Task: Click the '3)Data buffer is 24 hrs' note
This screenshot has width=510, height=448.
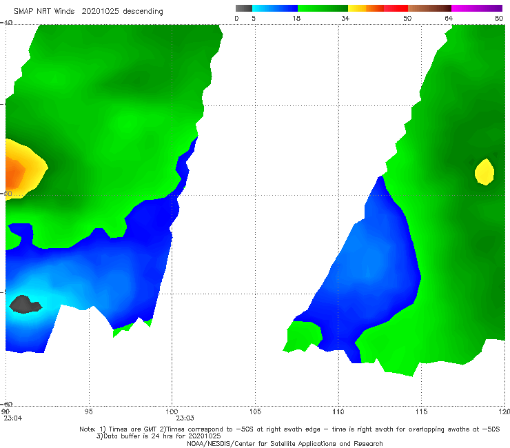Action: pos(159,436)
